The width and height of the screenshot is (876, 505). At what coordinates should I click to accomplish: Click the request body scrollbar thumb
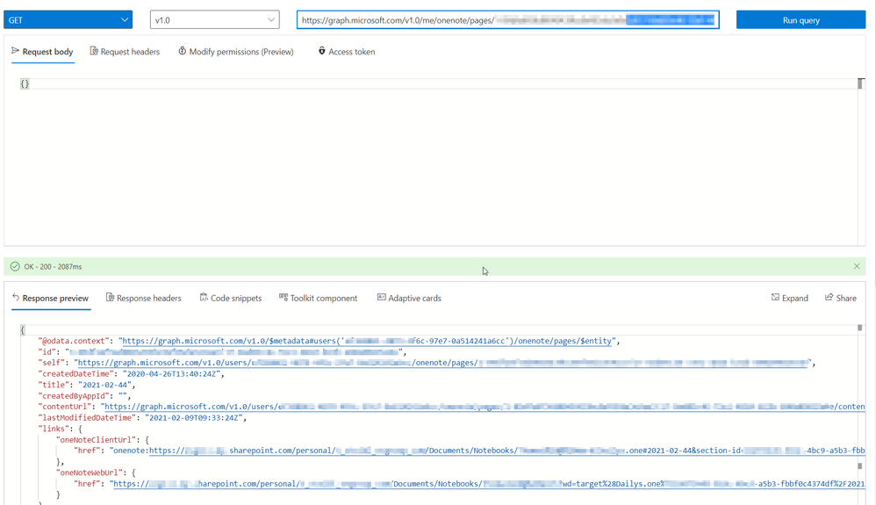coord(861,83)
